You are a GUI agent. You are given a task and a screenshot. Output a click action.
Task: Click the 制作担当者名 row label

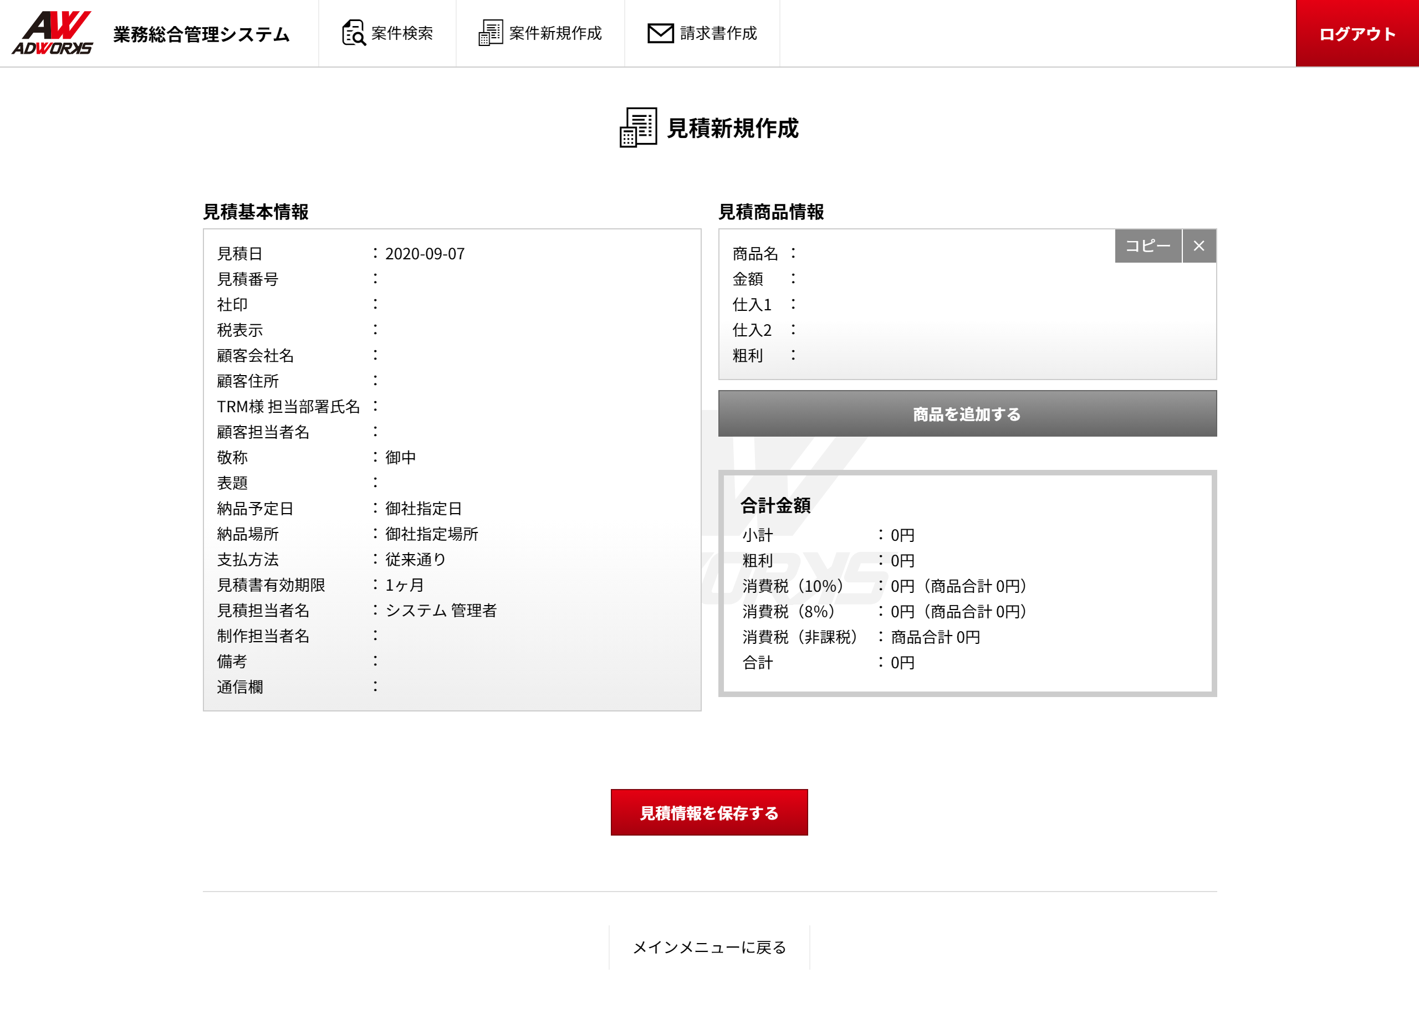(263, 636)
